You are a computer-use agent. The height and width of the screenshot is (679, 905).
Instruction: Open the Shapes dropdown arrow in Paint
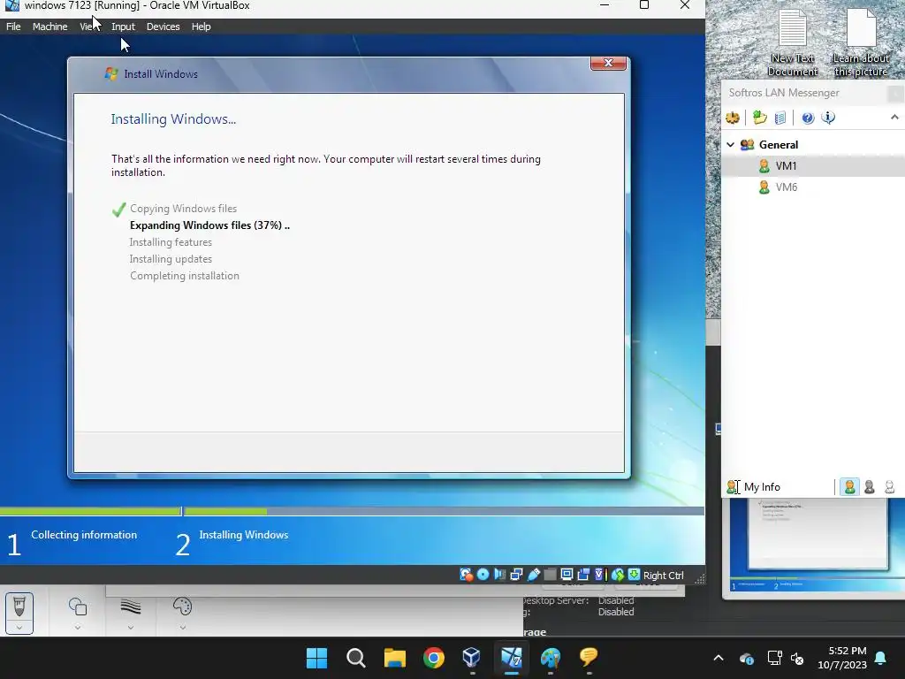tap(78, 627)
